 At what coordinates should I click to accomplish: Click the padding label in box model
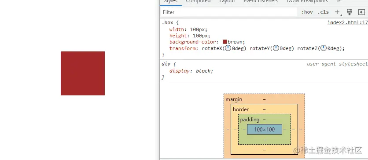click(x=250, y=120)
